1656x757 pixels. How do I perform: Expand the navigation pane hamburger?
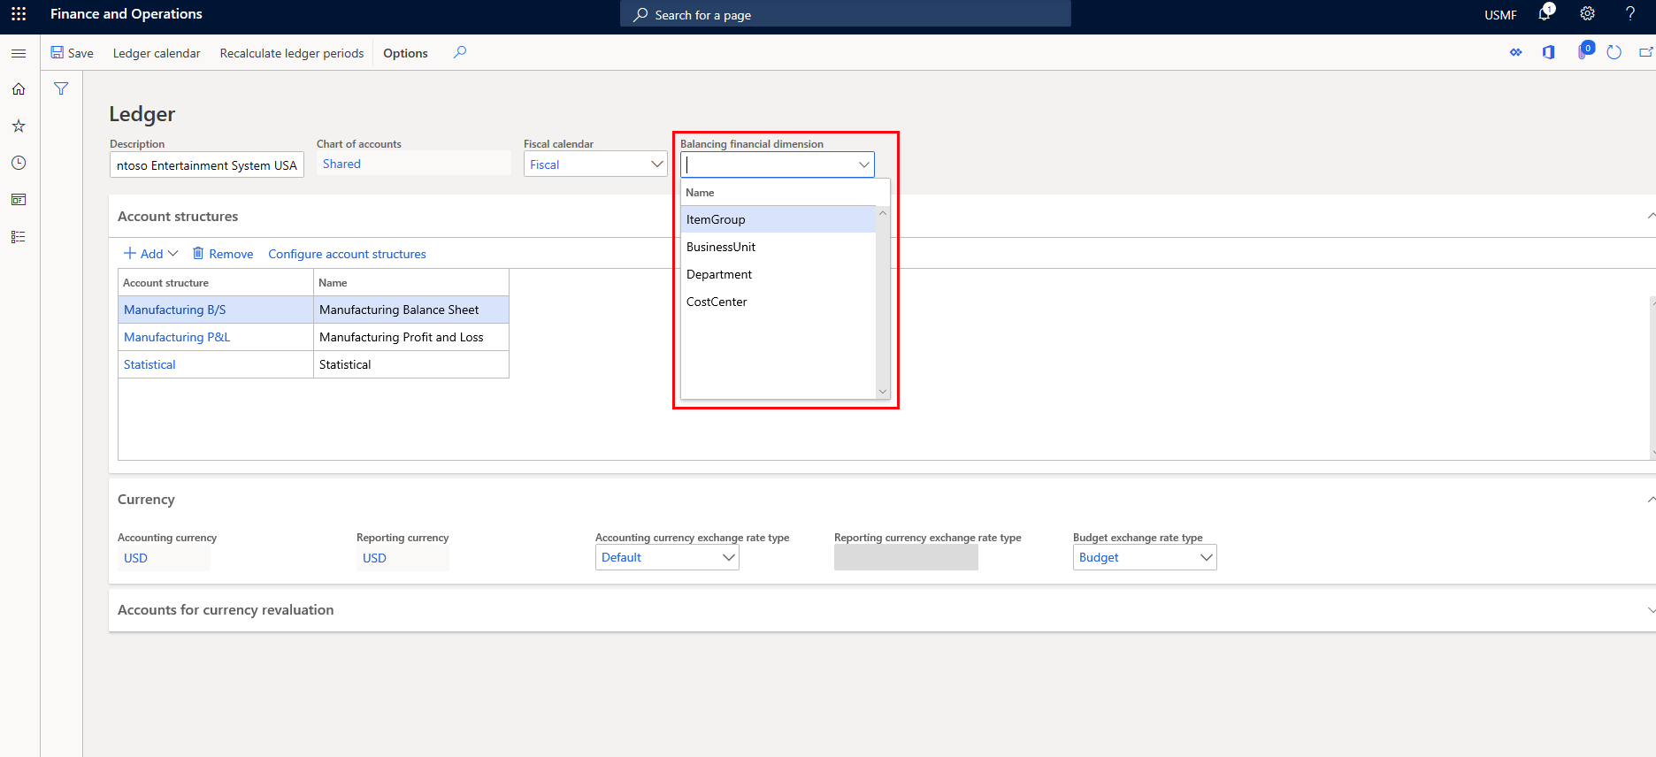[x=19, y=53]
